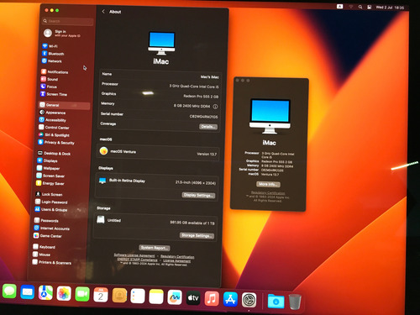This screenshot has height=315, width=420.
Task: Open Focus settings
Action: point(49,87)
